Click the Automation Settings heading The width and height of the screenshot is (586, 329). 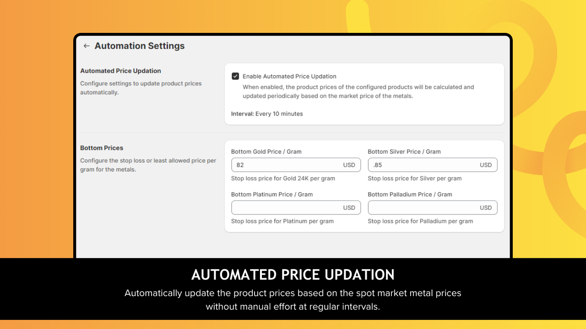(139, 46)
